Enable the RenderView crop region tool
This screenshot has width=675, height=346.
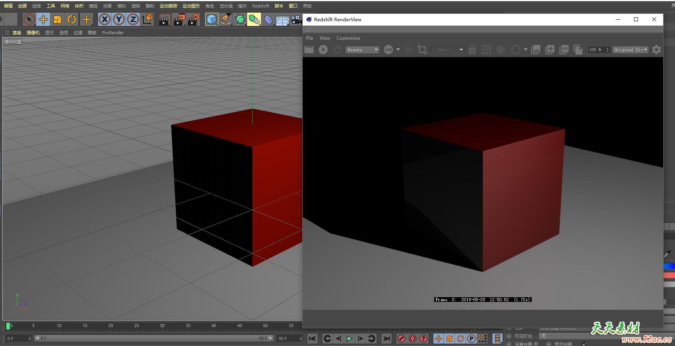pos(422,50)
